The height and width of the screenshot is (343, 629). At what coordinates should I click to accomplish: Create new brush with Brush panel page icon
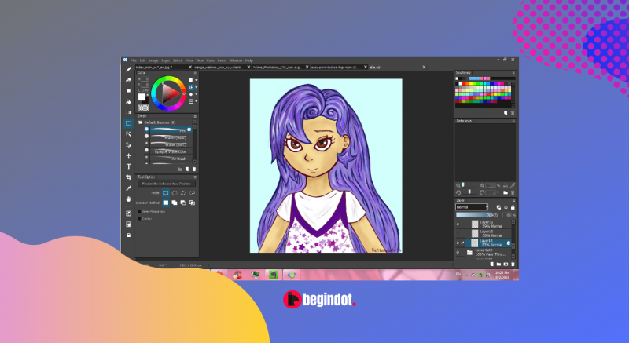[x=187, y=170]
